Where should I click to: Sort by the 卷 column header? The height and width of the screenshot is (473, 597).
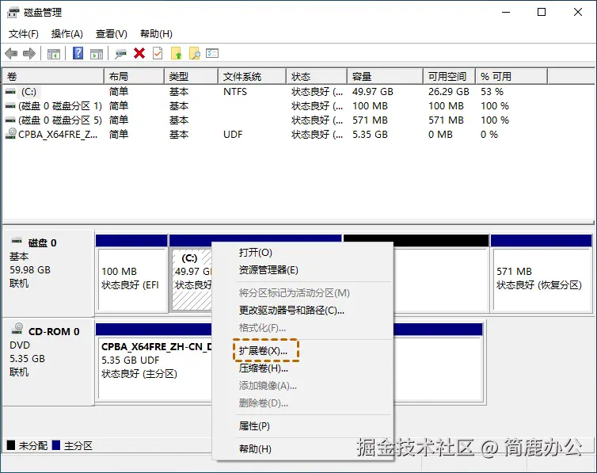pyautogui.click(x=53, y=77)
